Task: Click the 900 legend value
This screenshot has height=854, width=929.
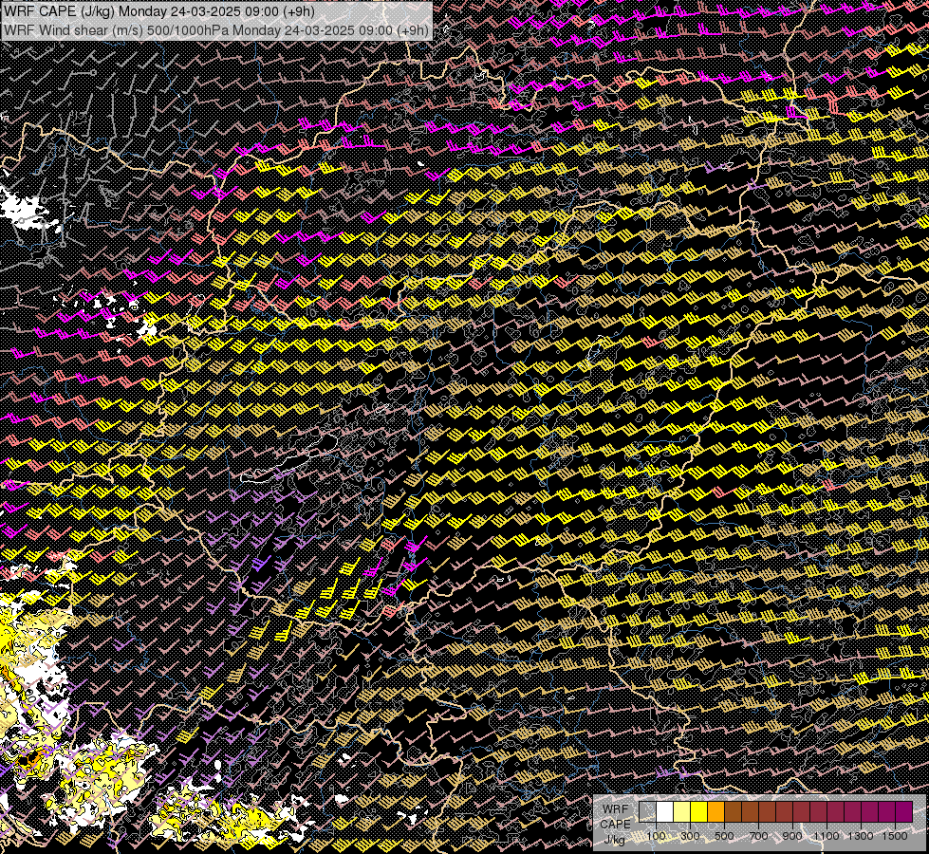Action: (792, 836)
